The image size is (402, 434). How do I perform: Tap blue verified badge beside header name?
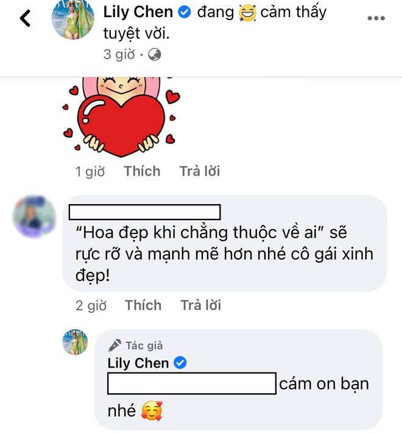[x=185, y=12]
